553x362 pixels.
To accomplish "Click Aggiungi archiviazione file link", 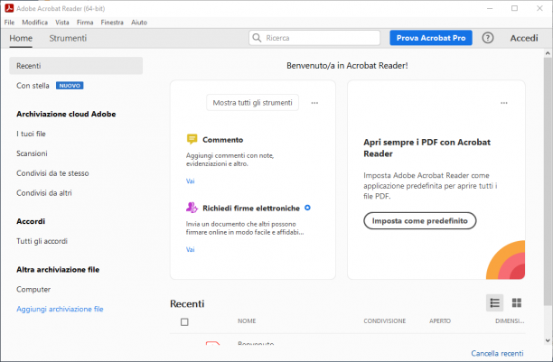I will pos(60,309).
